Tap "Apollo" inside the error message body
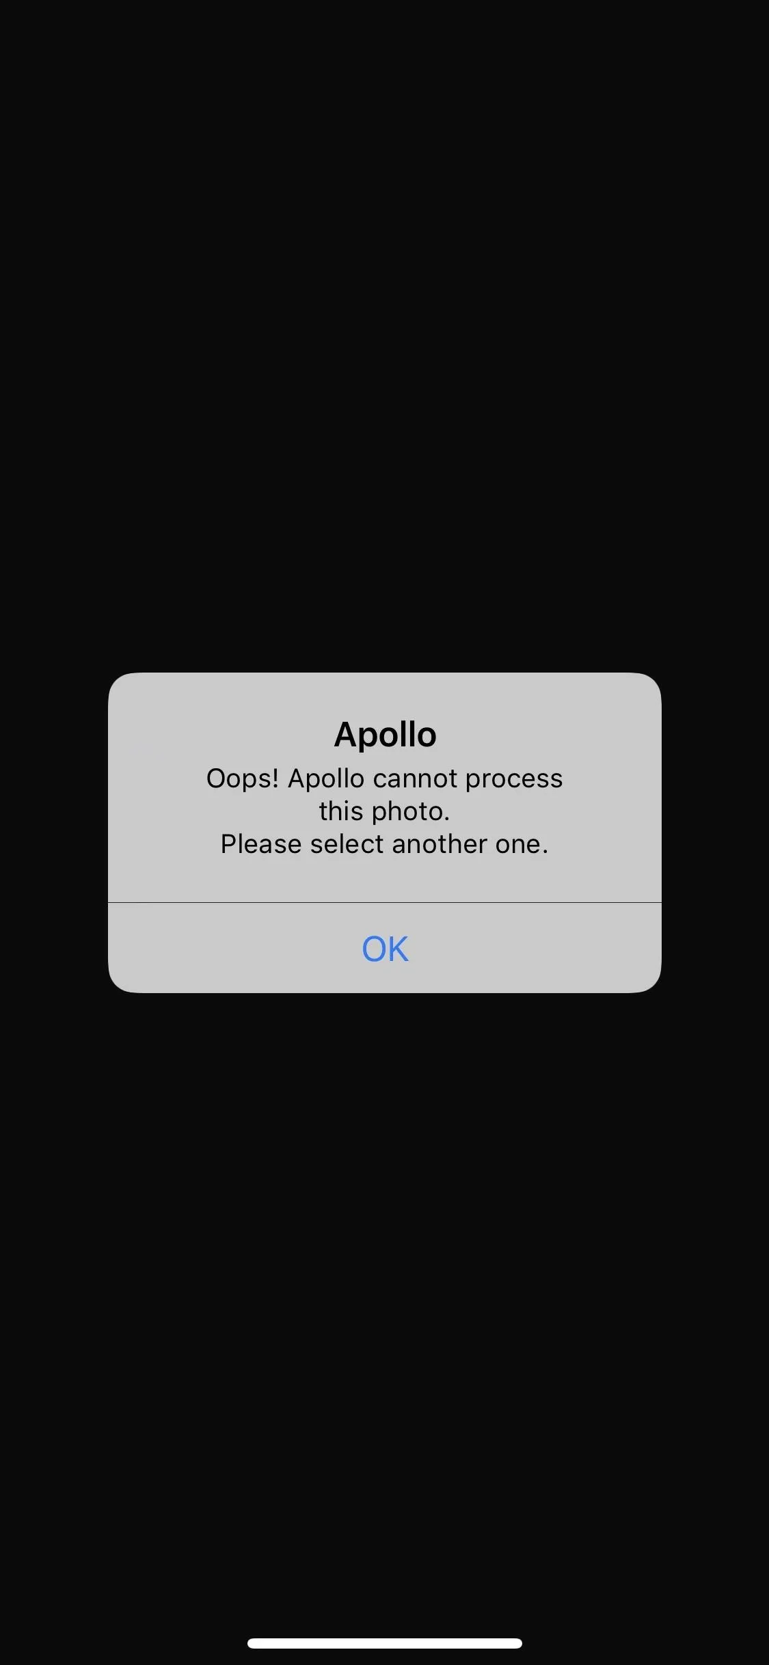This screenshot has height=1665, width=769. (326, 779)
